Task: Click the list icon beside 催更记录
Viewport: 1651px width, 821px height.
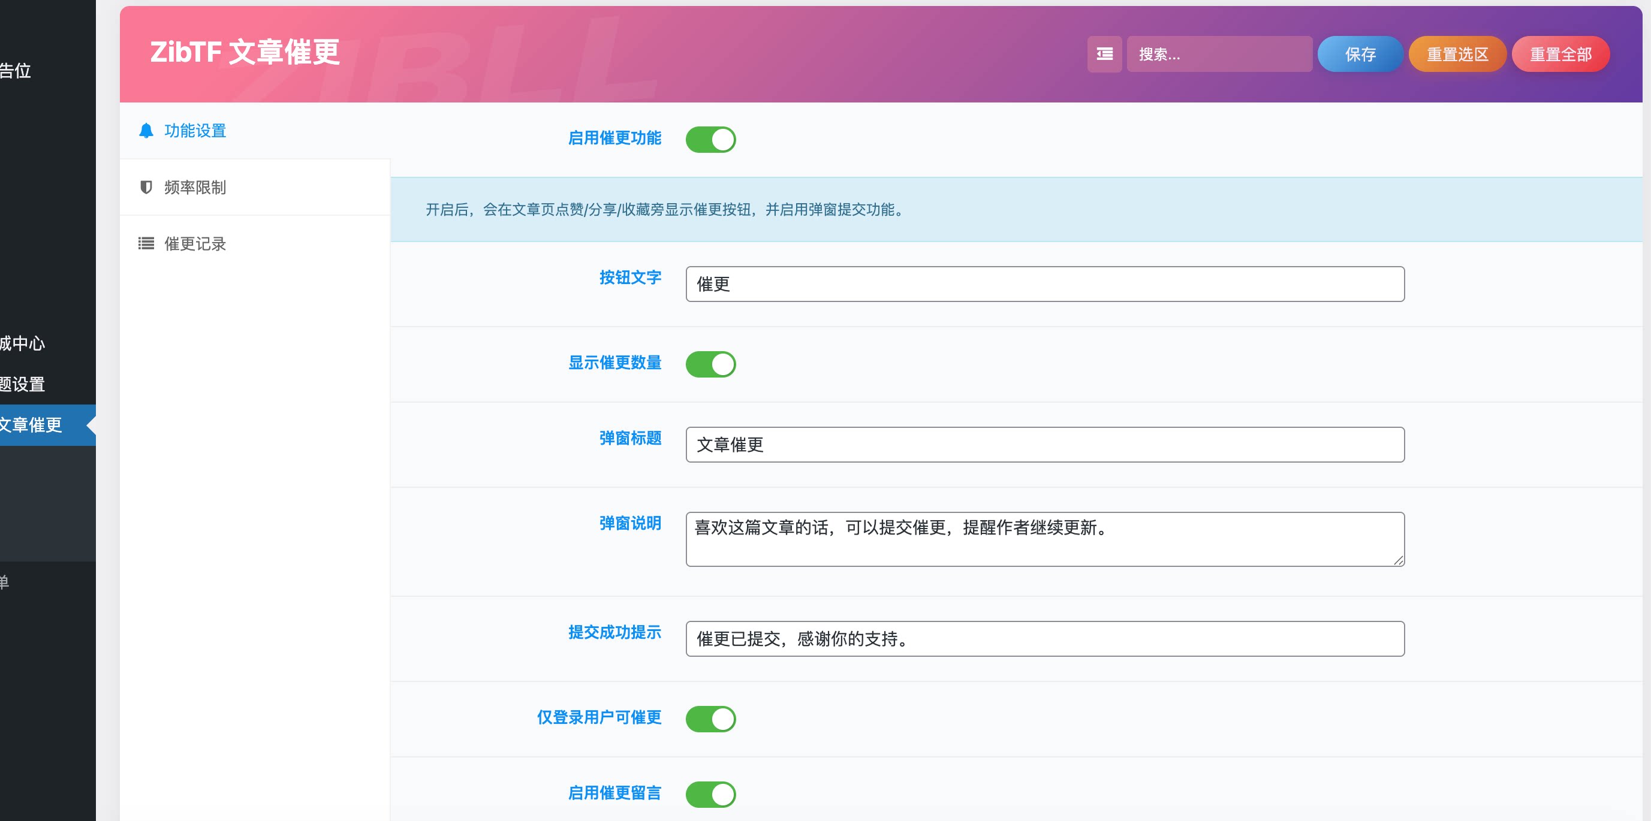Action: coord(147,243)
